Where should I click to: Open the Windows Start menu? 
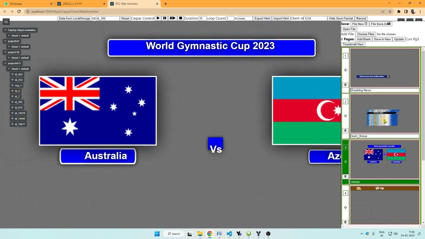pyautogui.click(x=157, y=234)
